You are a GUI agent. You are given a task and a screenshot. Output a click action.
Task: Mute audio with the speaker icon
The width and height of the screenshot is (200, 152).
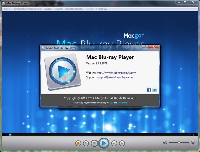tap(165, 143)
